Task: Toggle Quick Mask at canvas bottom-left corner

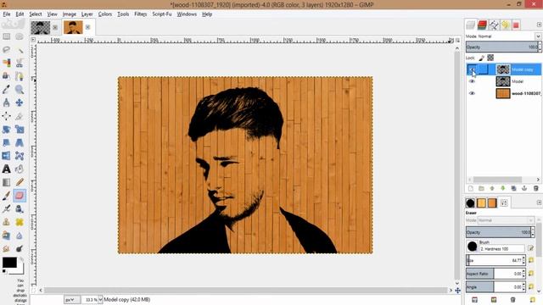Action: pos(33,291)
